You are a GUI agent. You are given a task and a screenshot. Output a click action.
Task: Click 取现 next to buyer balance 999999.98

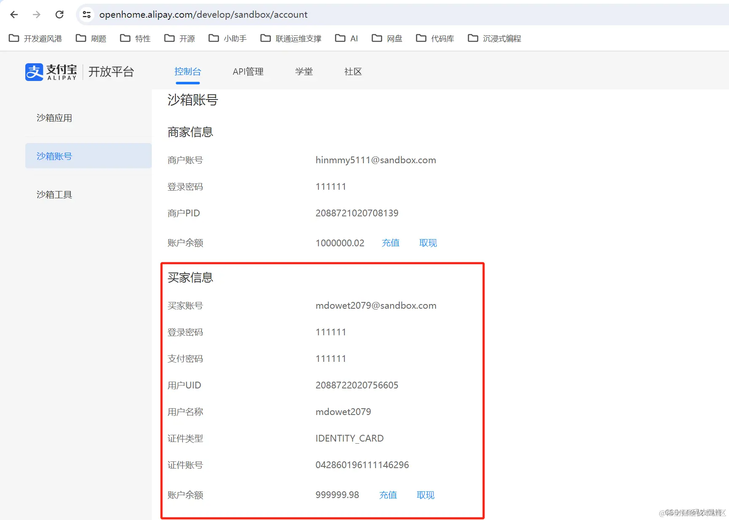pos(425,495)
